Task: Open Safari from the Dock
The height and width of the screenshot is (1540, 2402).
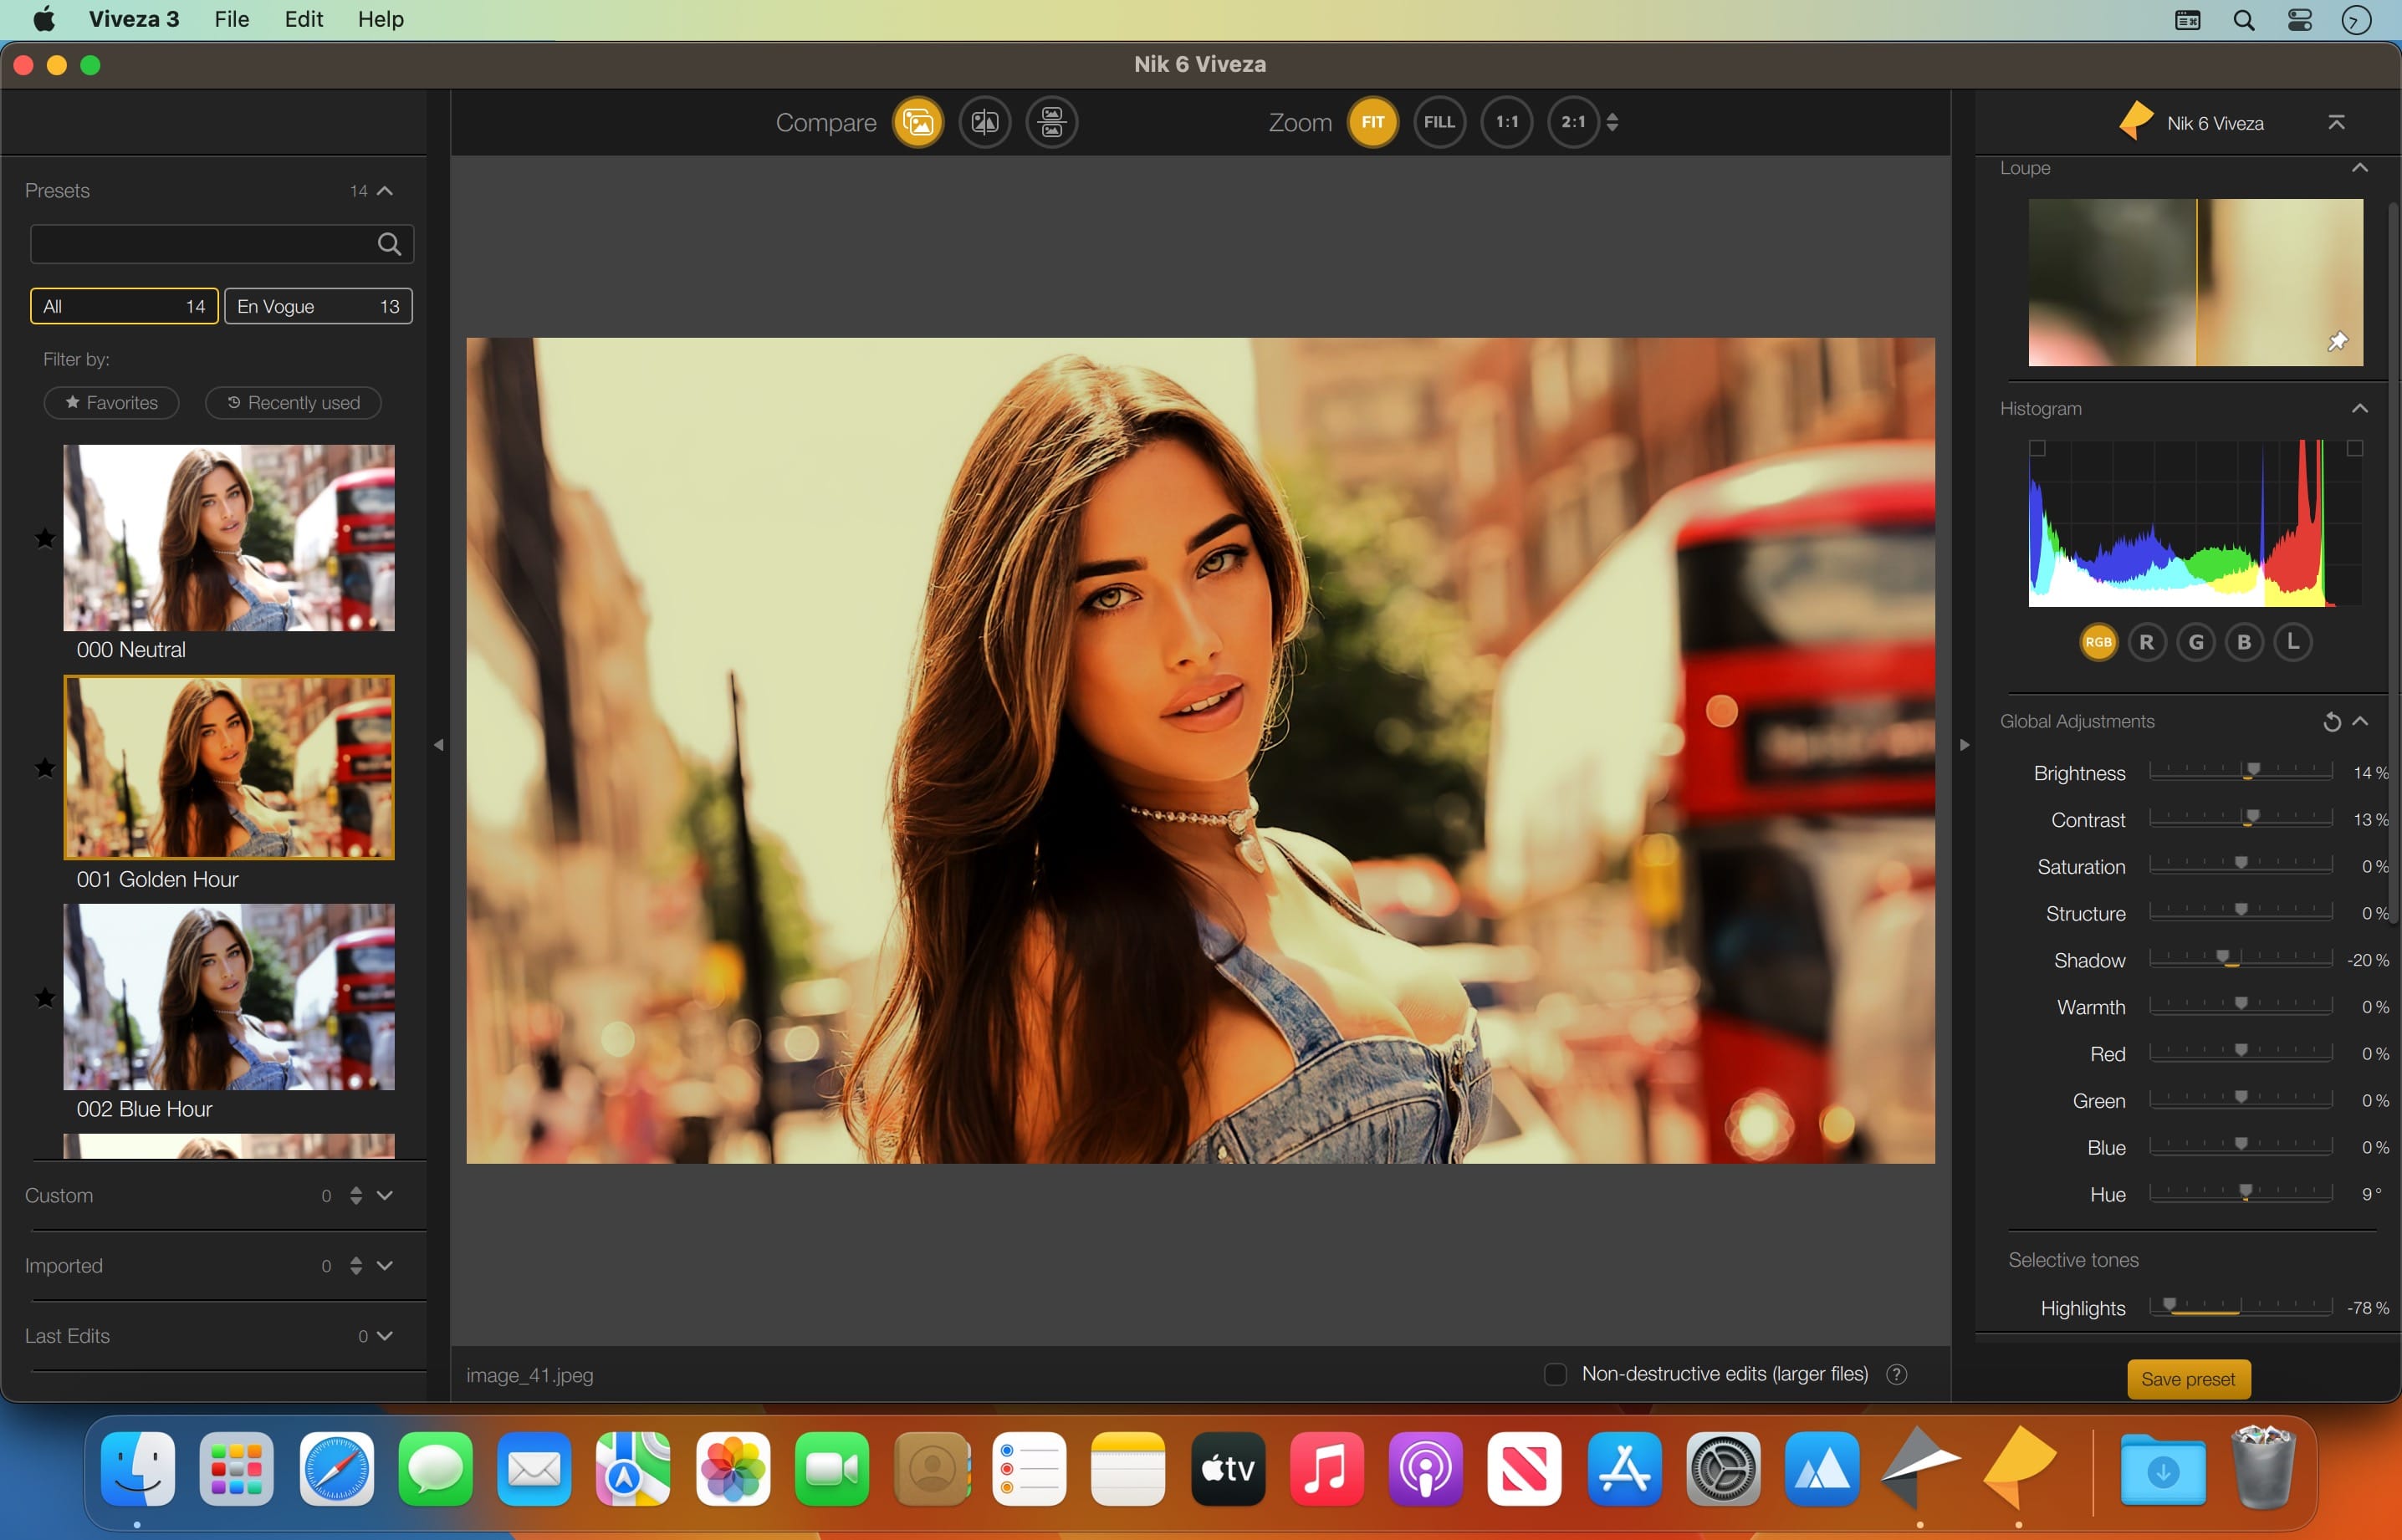Action: (336, 1469)
